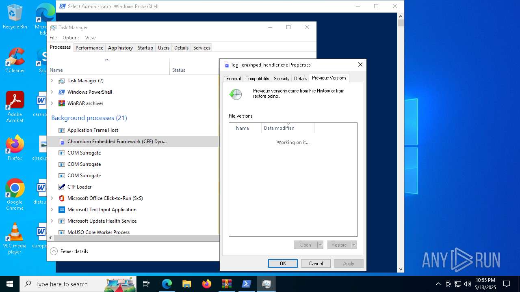This screenshot has height=292, width=520.
Task: Expand WinRAR archiver process group
Action: [x=52, y=103]
